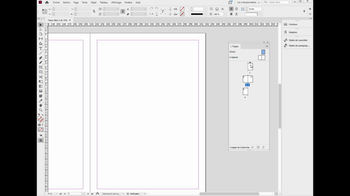Click the fx effects icon in control bar
350x196 pixels.
[x=223, y=9]
